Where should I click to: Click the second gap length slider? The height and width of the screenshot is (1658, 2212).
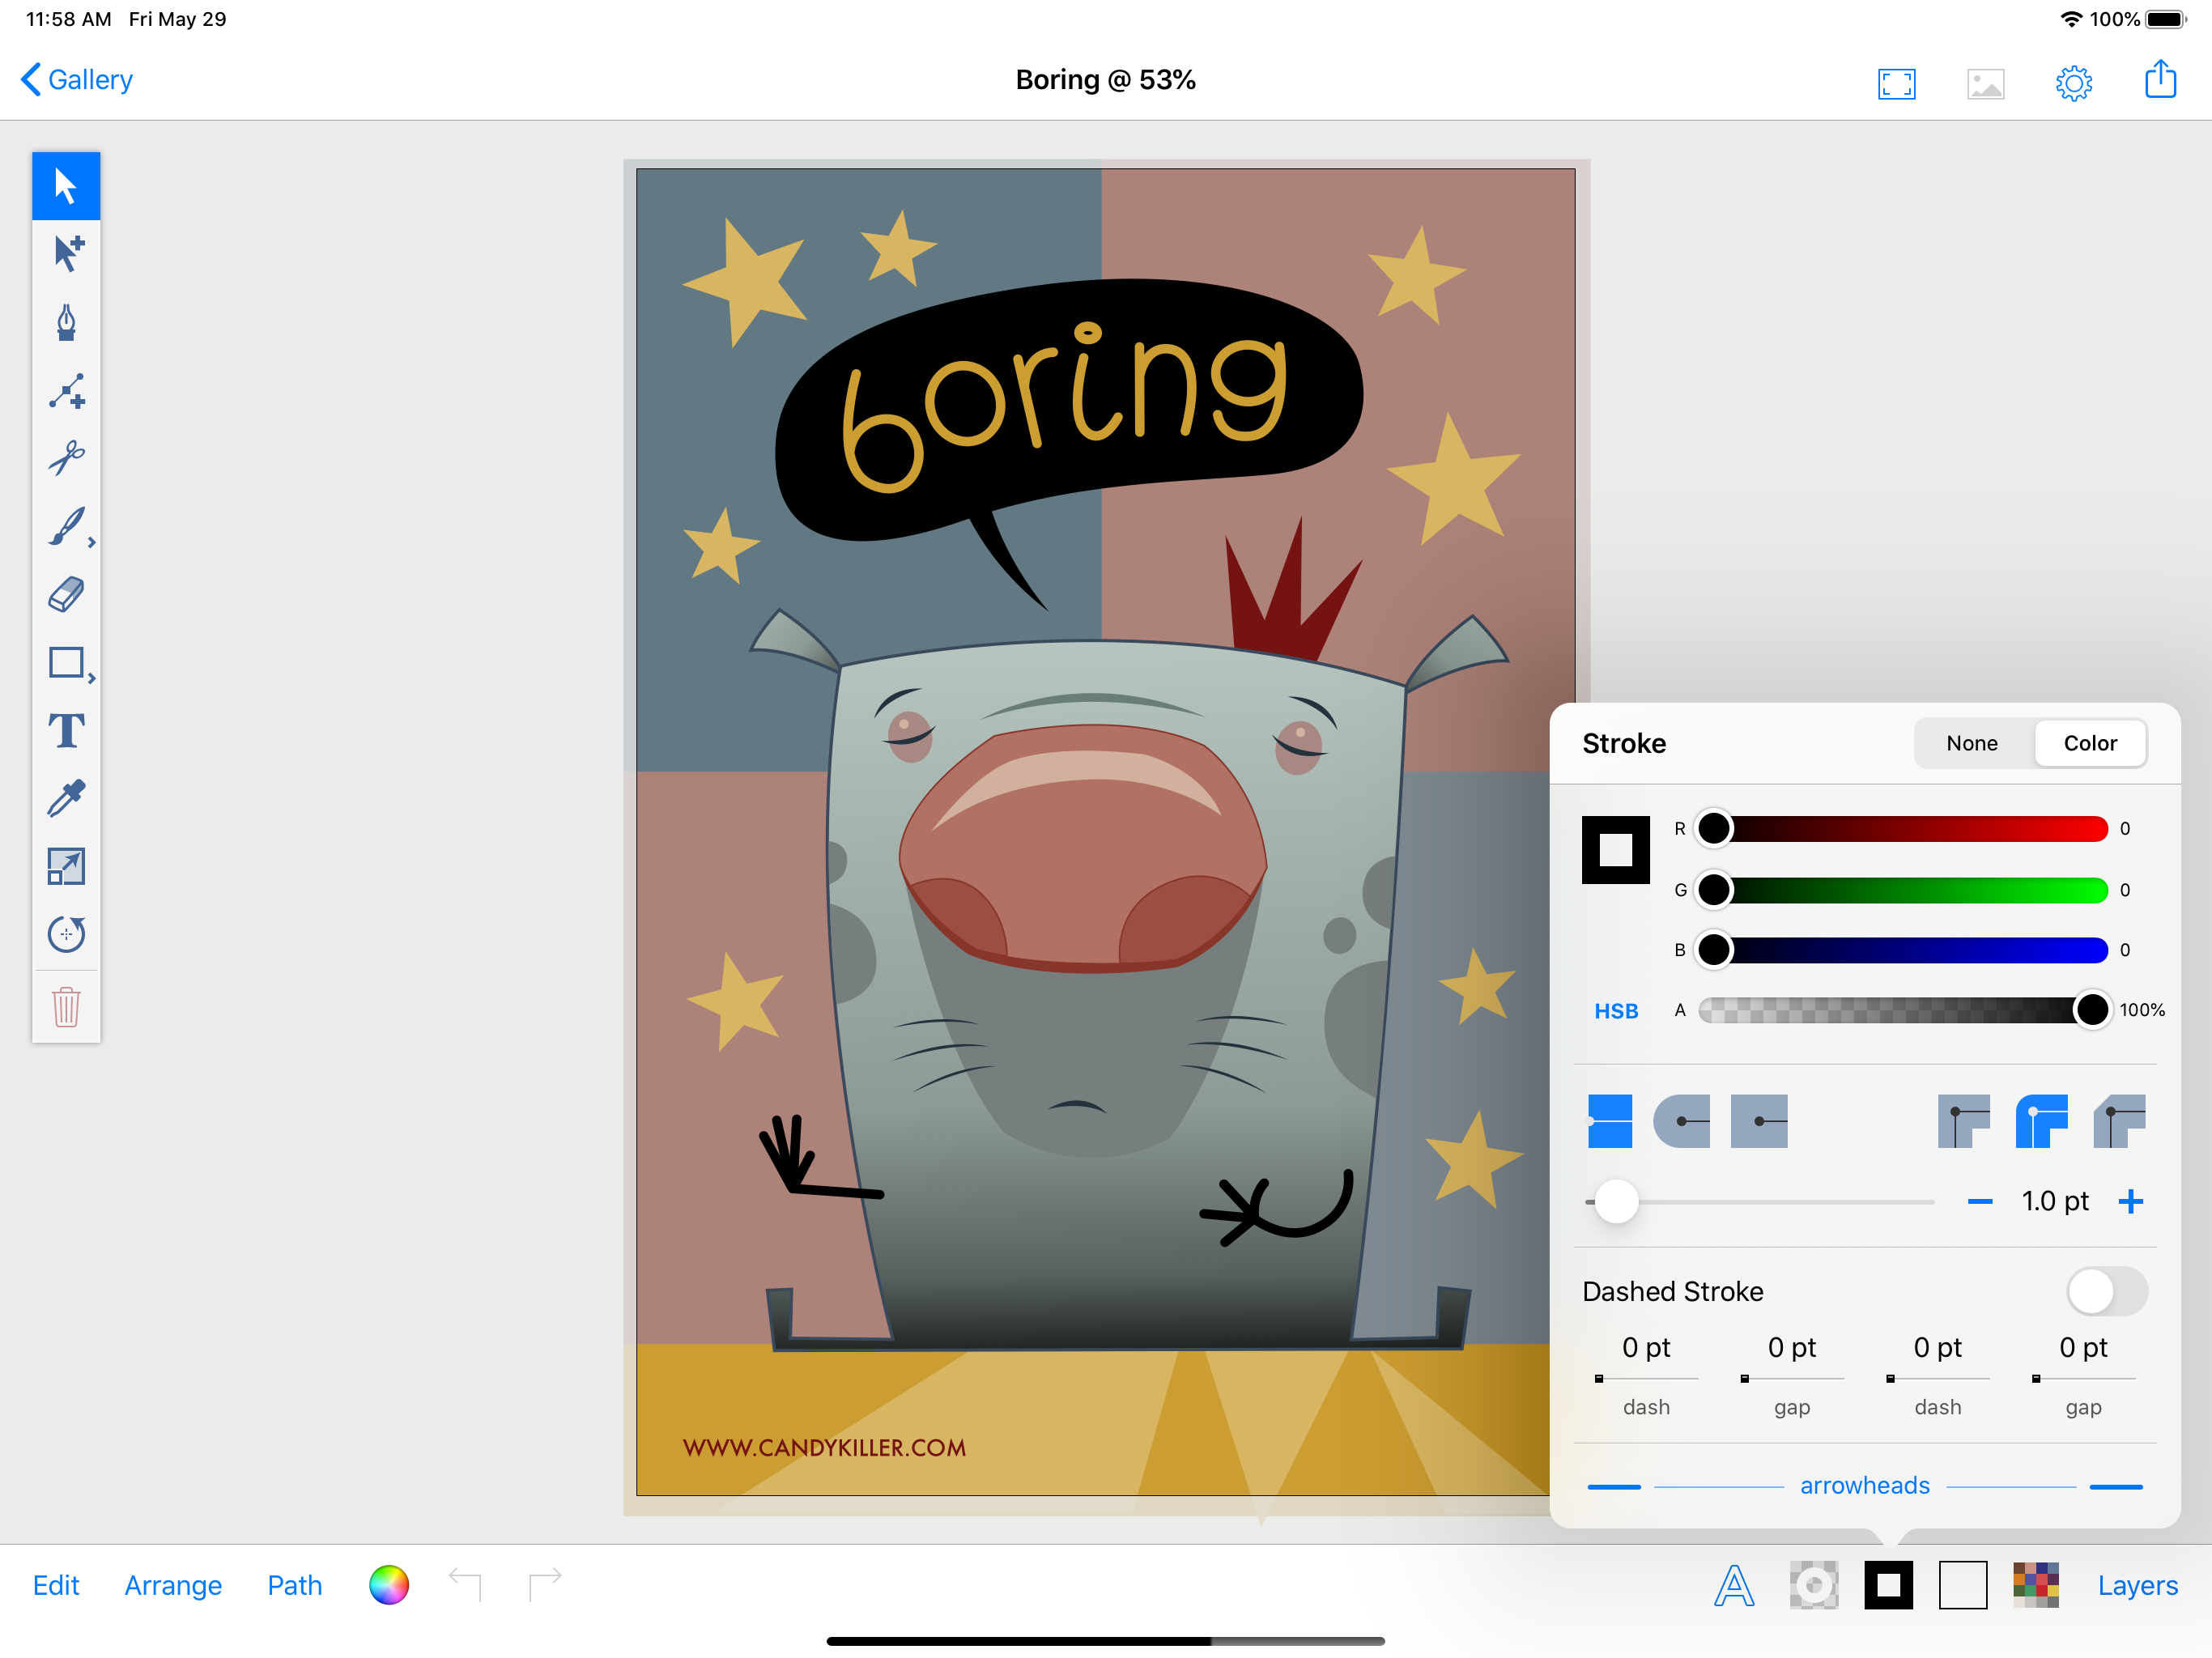[2084, 1379]
